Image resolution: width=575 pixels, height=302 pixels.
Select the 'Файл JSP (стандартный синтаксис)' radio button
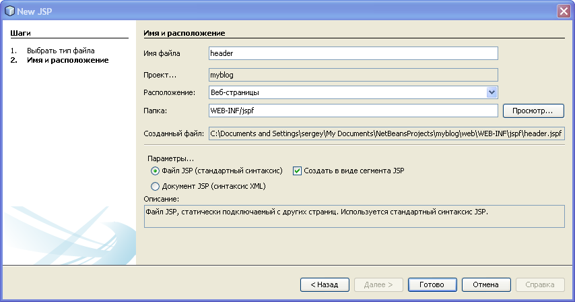click(x=155, y=171)
